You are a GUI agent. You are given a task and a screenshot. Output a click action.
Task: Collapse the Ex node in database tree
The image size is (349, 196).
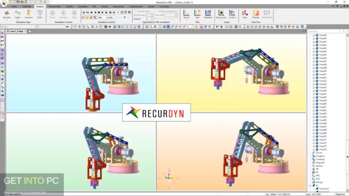tap(310, 185)
